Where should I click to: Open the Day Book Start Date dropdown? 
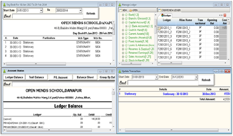(x=41, y=10)
